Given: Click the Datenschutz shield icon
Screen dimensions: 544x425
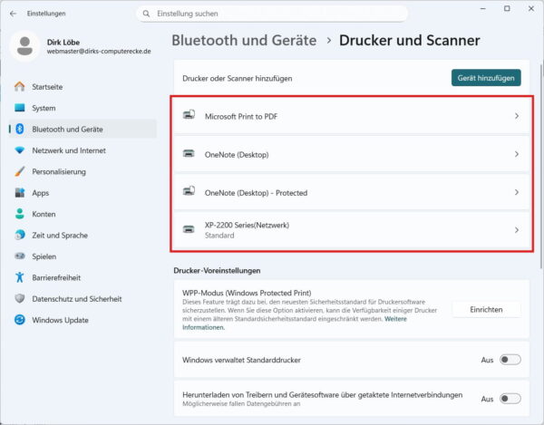Looking at the screenshot, I should pos(20,298).
